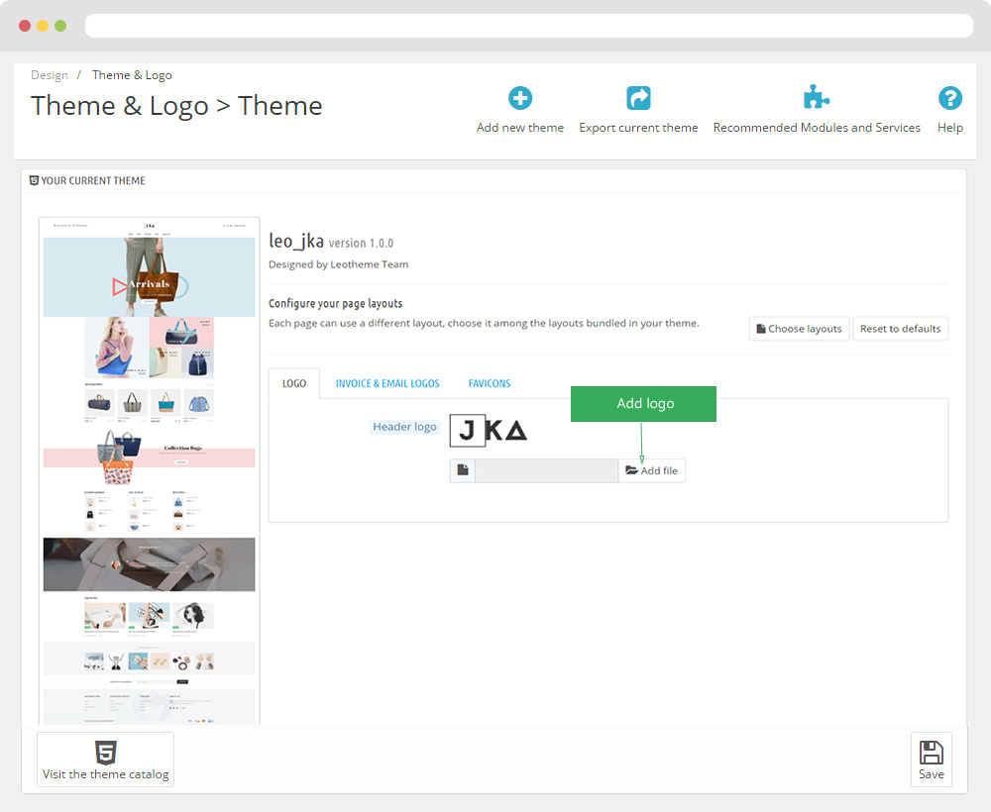Image resolution: width=991 pixels, height=812 pixels.
Task: Click the file icon beside logo input
Action: (463, 470)
